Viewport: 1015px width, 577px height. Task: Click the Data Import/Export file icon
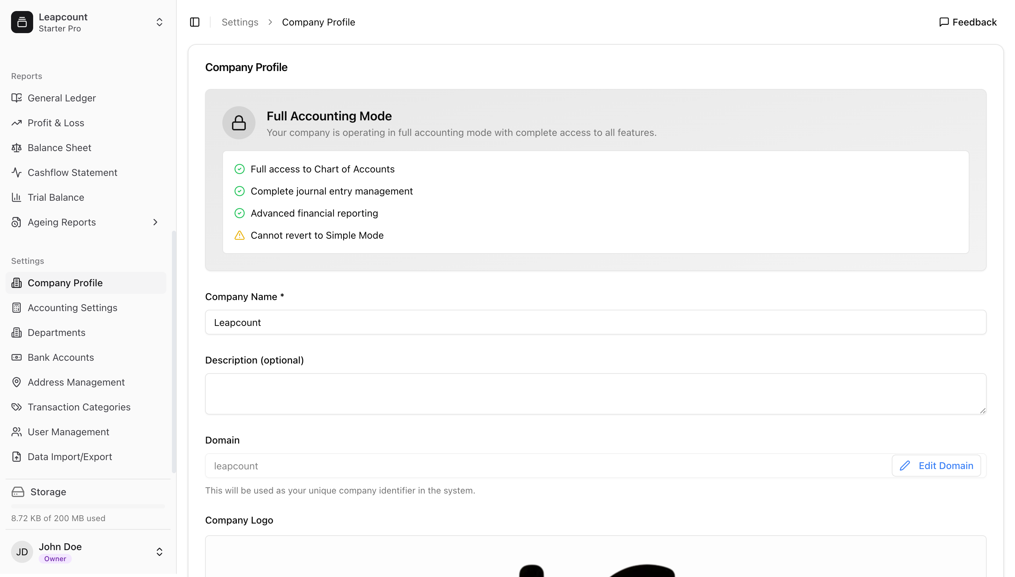click(x=16, y=457)
